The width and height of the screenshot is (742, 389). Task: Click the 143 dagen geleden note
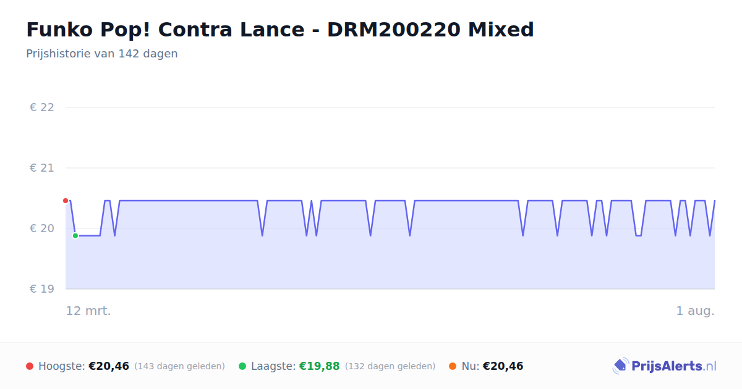pos(179,366)
